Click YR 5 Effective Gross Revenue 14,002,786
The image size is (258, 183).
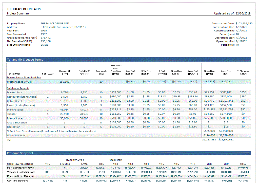click(x=162, y=176)
